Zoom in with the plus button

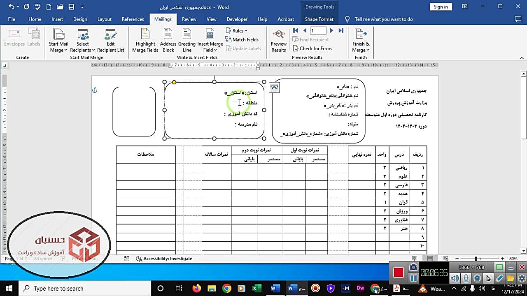tap(502, 259)
